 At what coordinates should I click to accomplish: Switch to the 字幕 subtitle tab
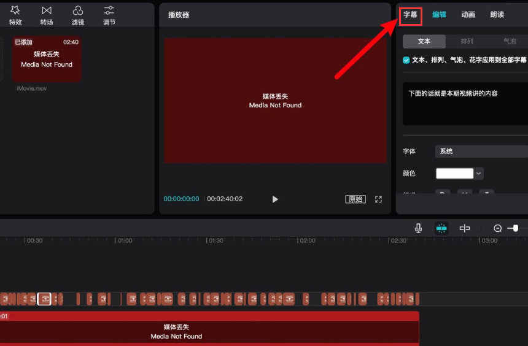[x=411, y=15]
